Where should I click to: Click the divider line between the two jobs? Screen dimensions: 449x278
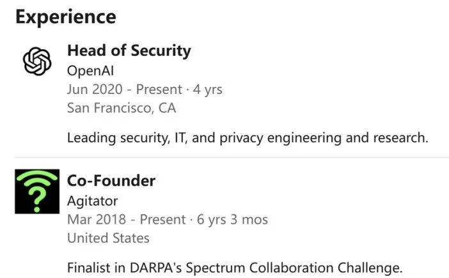(x=232, y=158)
